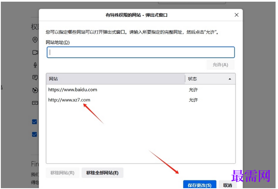
Task: Toggle the first blue checkbox behind dialog
Action: pyautogui.click(x=35, y=122)
